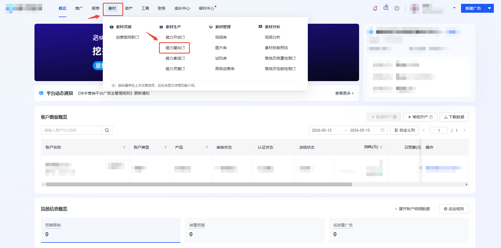Viewport: 501px width, 248px height.
Task: Open 试玩库 under 素材管理
Action: (221, 58)
